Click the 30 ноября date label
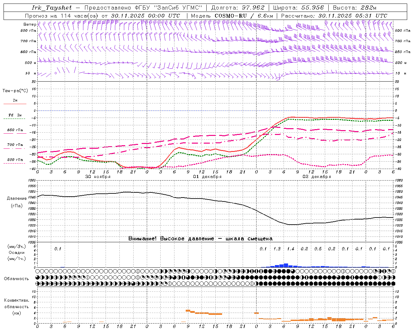 (98, 177)
